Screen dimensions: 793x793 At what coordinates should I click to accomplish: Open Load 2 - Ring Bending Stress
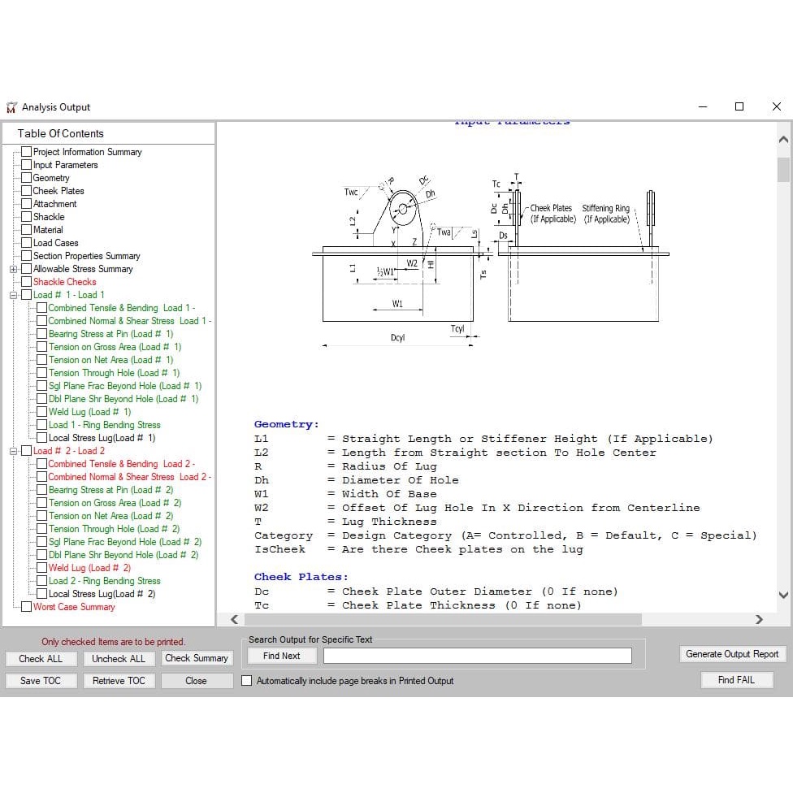tap(104, 581)
